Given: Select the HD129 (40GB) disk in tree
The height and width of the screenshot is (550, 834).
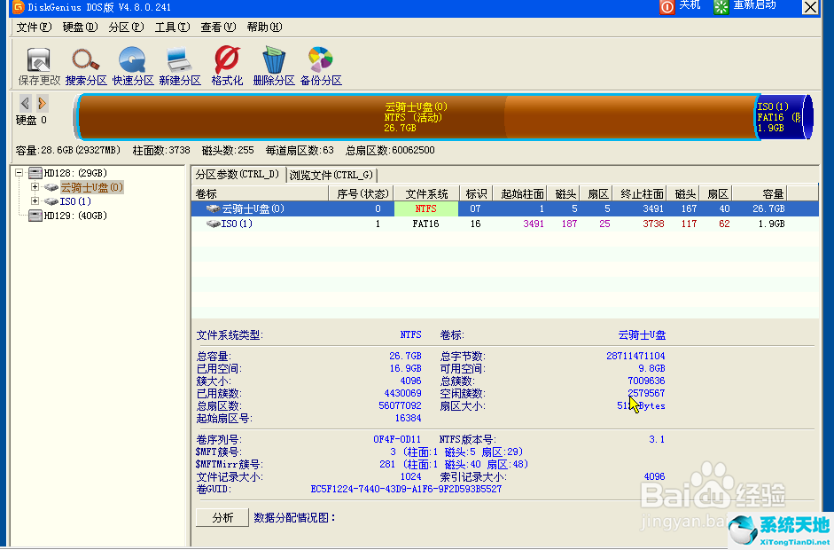Looking at the screenshot, I should [x=74, y=216].
